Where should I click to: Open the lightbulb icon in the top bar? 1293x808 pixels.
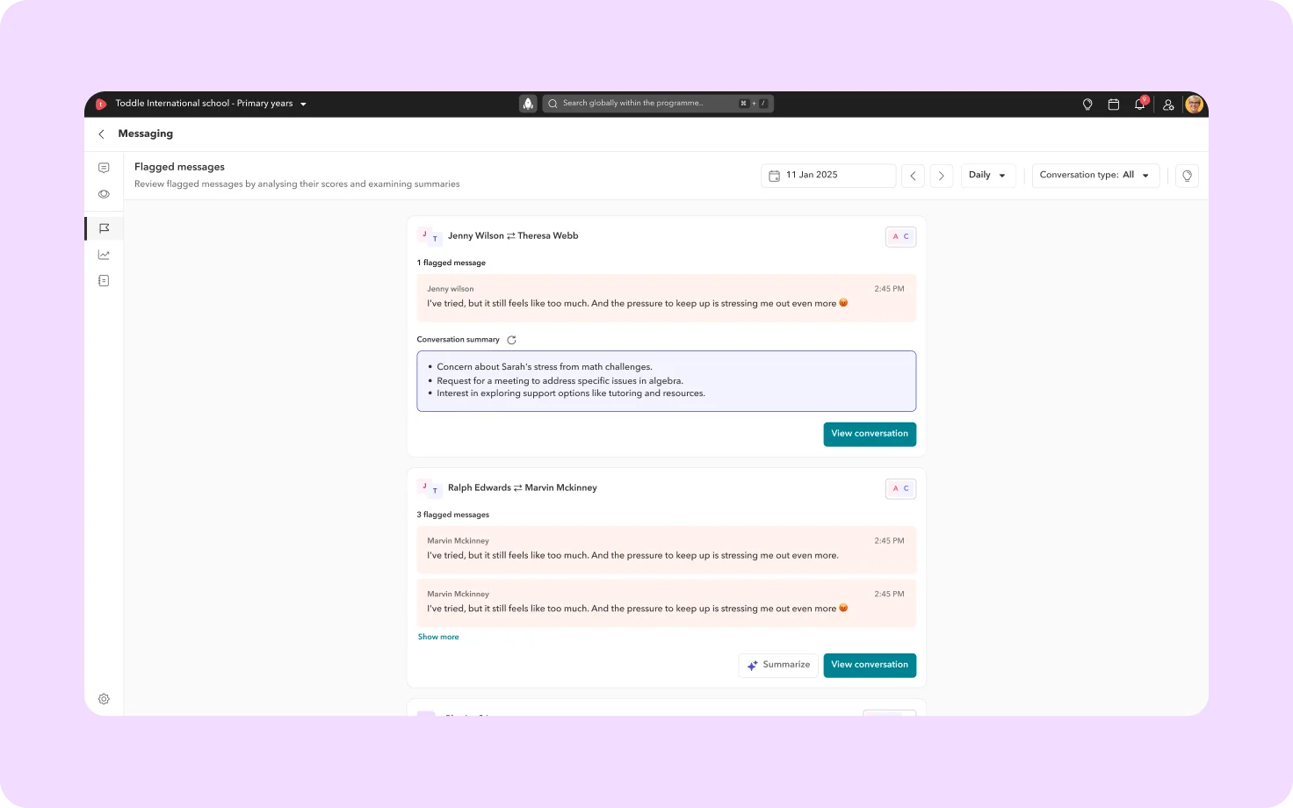pyautogui.click(x=1087, y=105)
